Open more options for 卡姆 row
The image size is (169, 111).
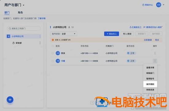tap(155, 61)
